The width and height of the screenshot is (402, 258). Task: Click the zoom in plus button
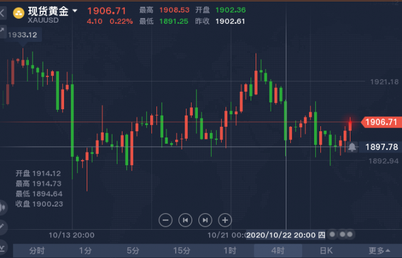[x=225, y=220]
